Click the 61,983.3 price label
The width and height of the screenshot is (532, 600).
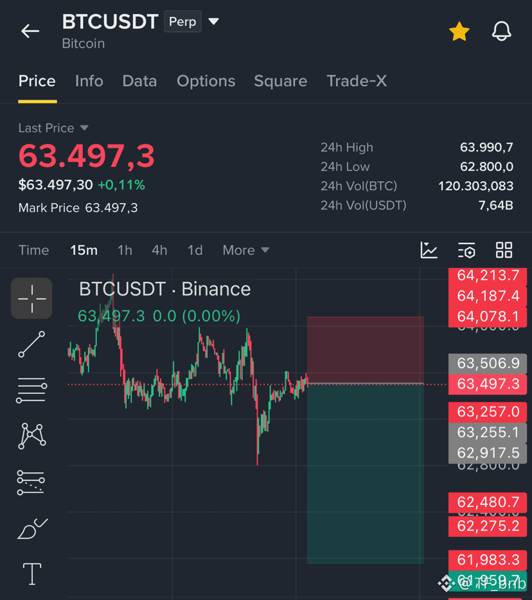point(488,560)
